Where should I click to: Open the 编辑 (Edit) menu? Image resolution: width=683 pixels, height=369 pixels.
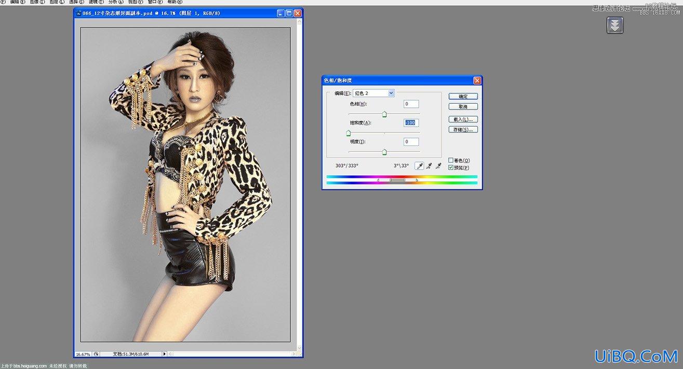[18, 2]
